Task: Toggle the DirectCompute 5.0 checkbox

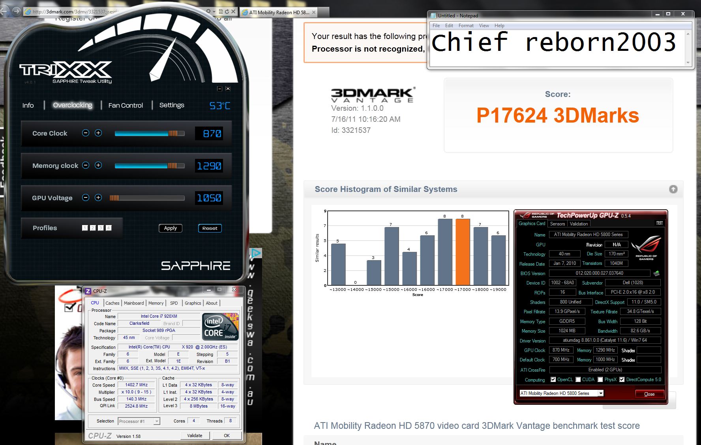Action: 622,380
